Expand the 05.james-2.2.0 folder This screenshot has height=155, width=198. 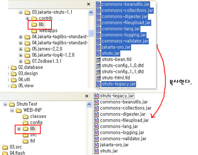point(21,49)
